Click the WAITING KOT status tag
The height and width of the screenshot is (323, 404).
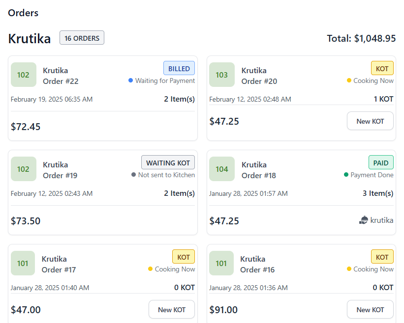pyautogui.click(x=168, y=162)
